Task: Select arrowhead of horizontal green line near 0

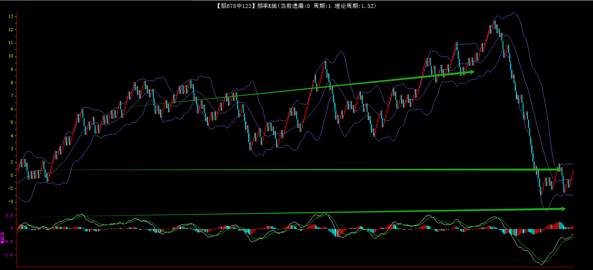Action: 559,170
